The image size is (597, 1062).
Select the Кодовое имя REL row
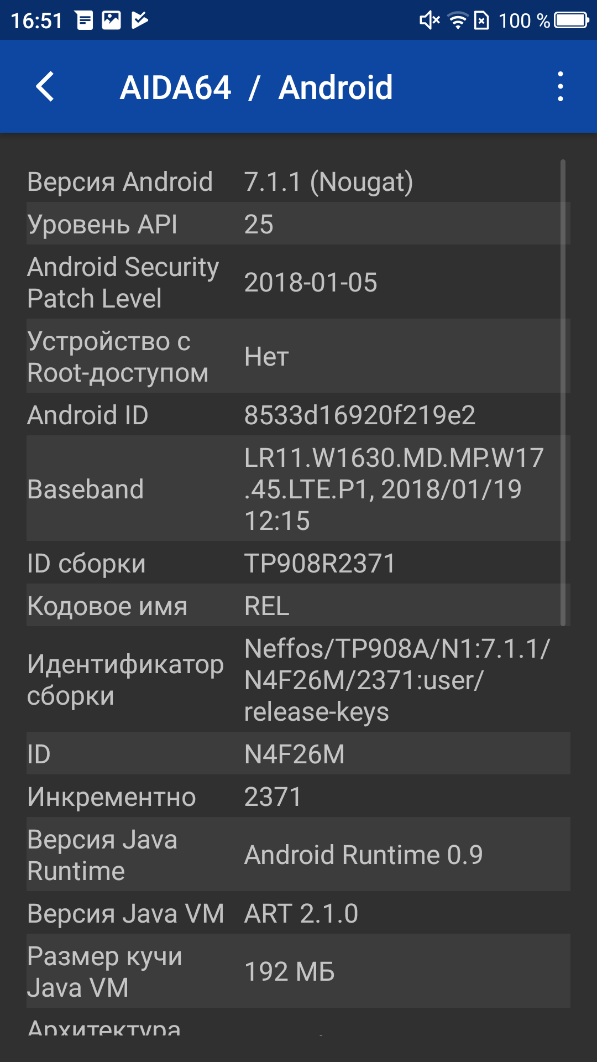(298, 605)
